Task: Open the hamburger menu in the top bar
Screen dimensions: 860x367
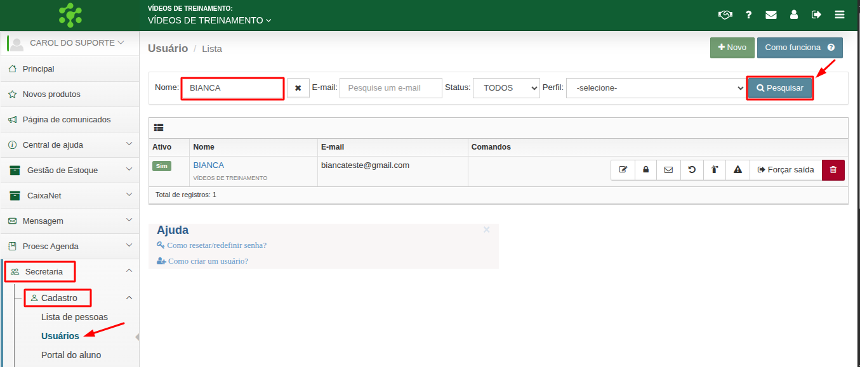Action: [840, 15]
